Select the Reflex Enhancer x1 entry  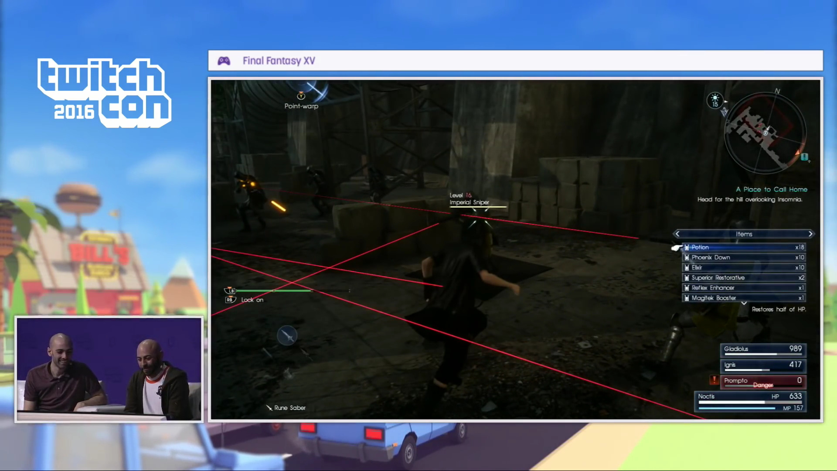[x=744, y=288]
